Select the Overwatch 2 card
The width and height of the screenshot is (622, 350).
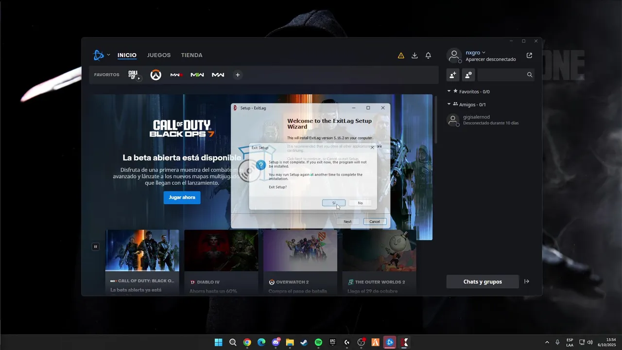click(x=300, y=262)
